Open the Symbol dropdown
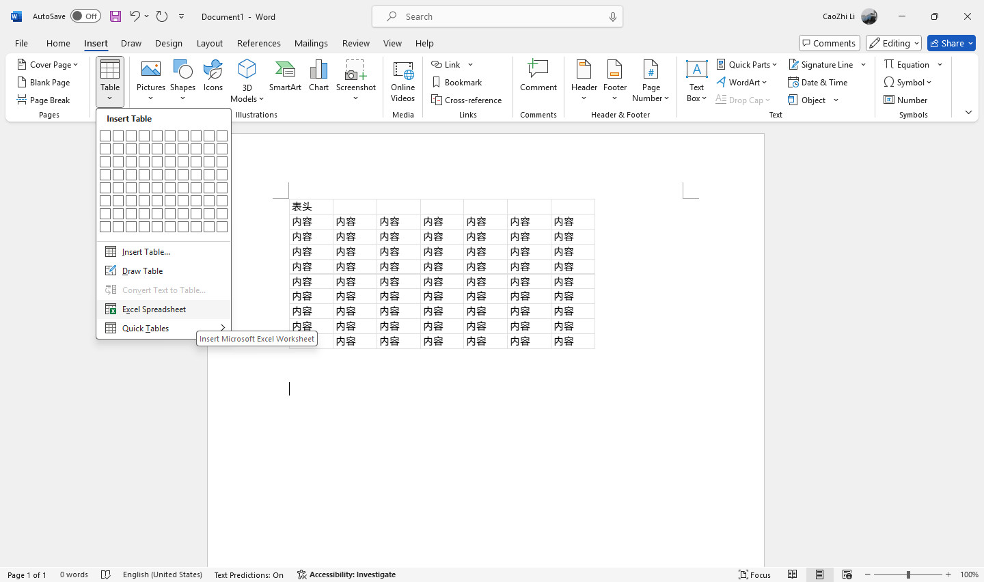This screenshot has width=984, height=582. 907,82
